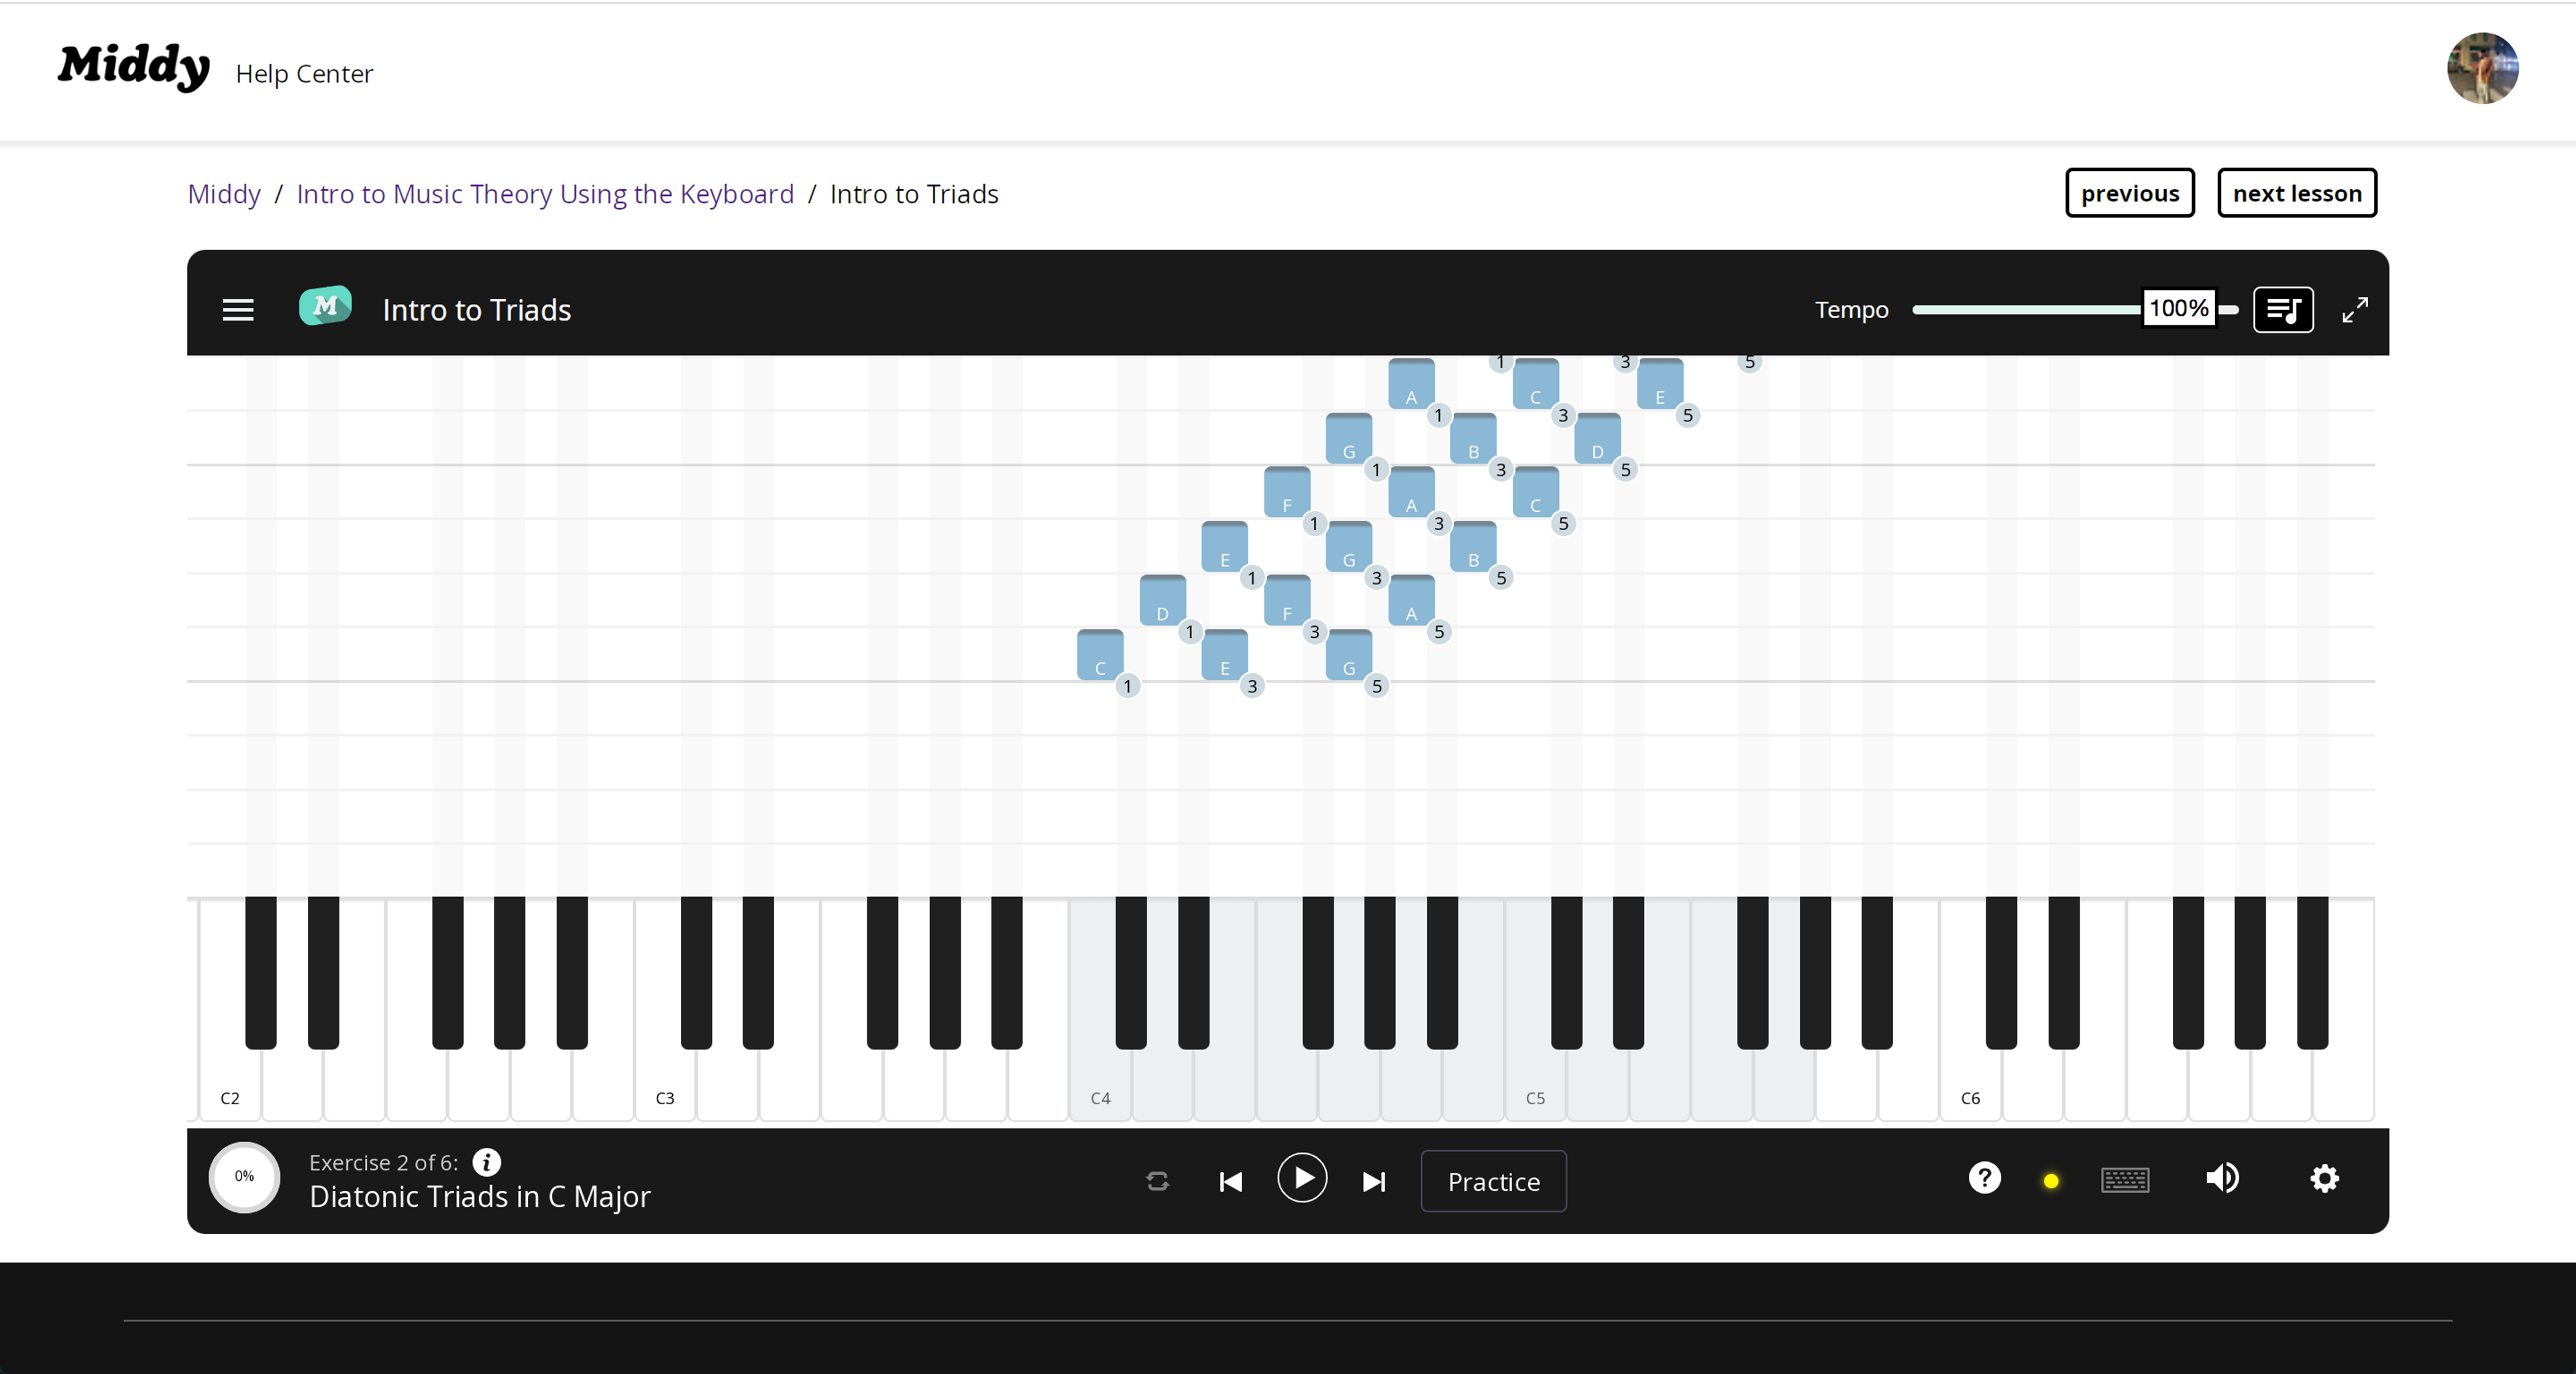Toggle the loop repeat icon
Viewport: 2576px width, 1374px height.
tap(1155, 1178)
